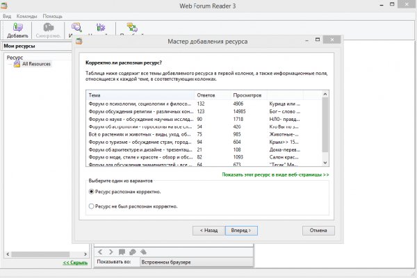
Task: Click the Ответов column header
Action: point(213,95)
